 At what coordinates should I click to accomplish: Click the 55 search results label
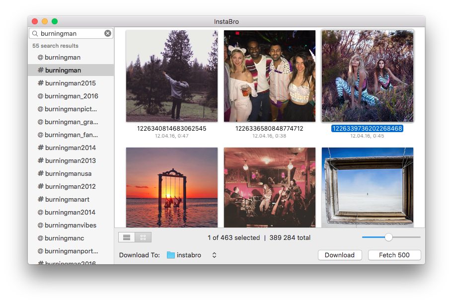pos(55,46)
